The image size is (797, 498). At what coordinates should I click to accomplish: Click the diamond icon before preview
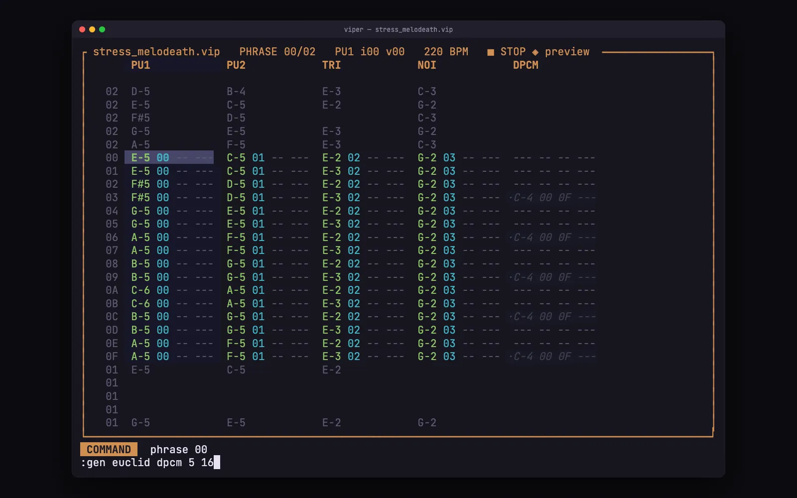point(535,52)
